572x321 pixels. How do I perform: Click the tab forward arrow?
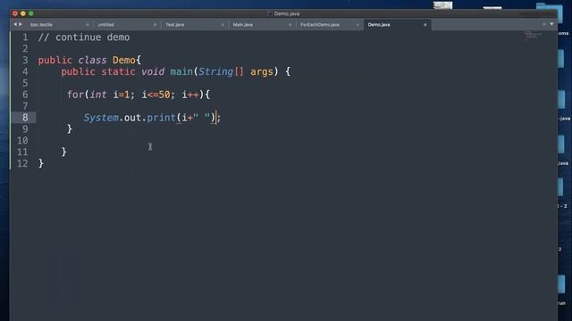point(21,24)
